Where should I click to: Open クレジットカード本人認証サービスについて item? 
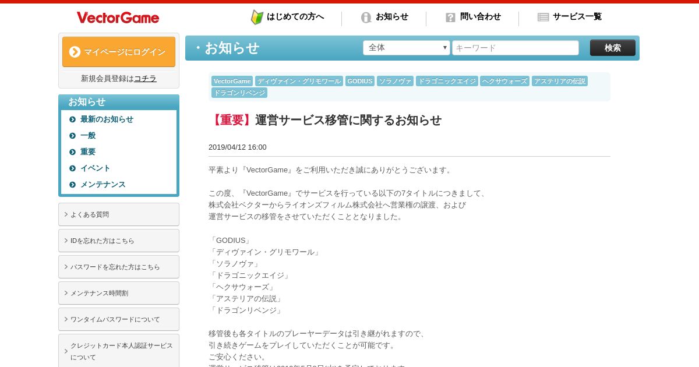point(119,351)
